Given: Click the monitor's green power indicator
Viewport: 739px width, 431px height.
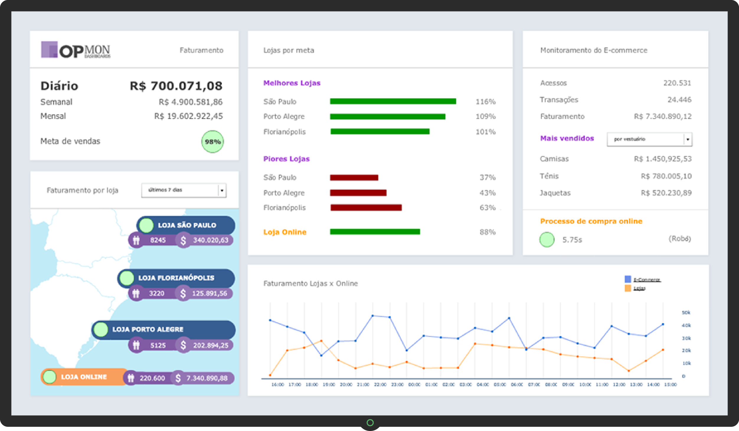Looking at the screenshot, I should tap(370, 423).
